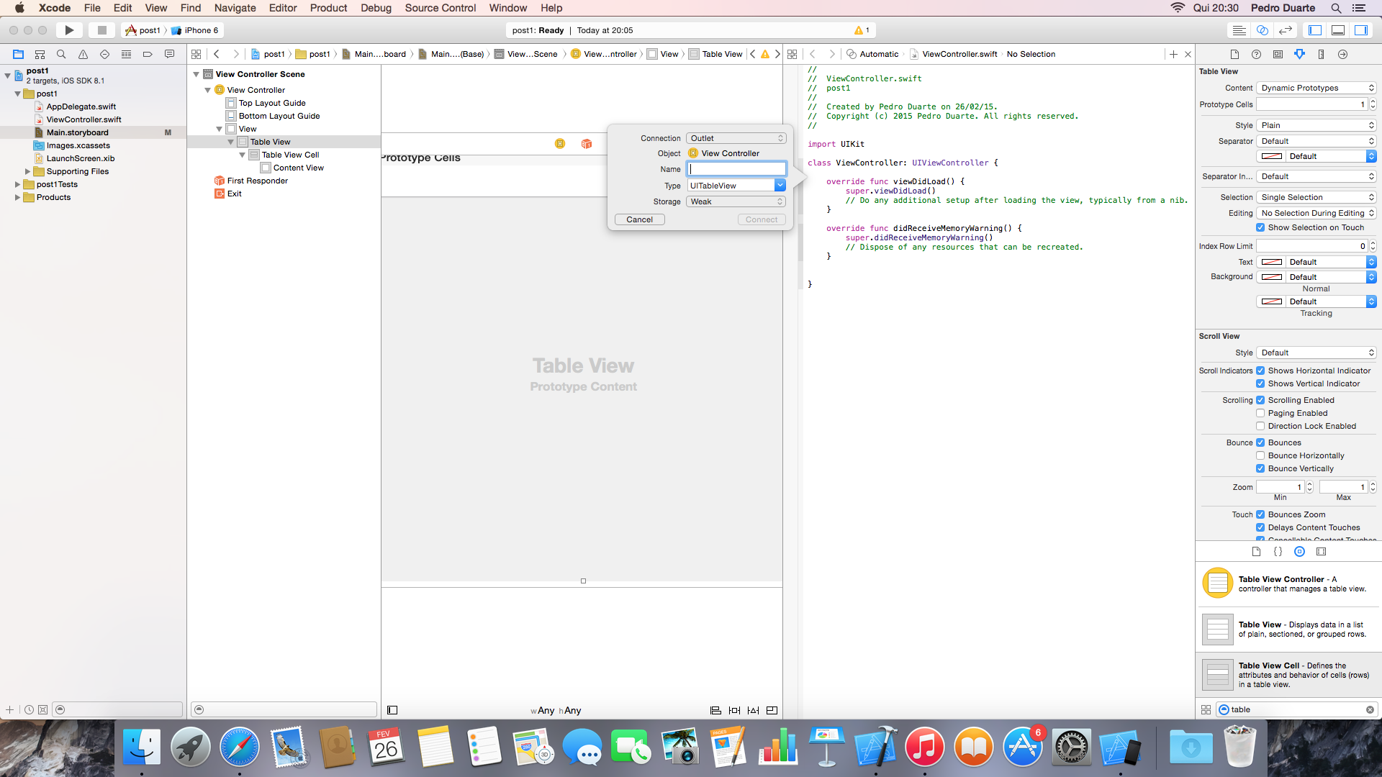Open the Pin constraints menu
The width and height of the screenshot is (1382, 777).
coord(734,710)
